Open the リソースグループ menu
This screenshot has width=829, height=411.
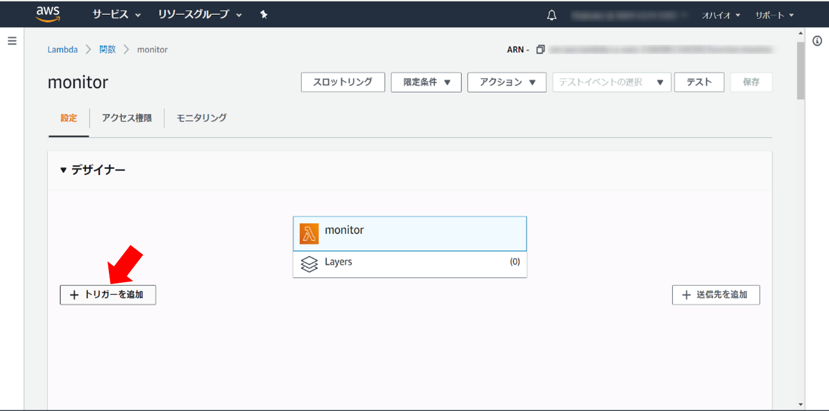tap(200, 15)
